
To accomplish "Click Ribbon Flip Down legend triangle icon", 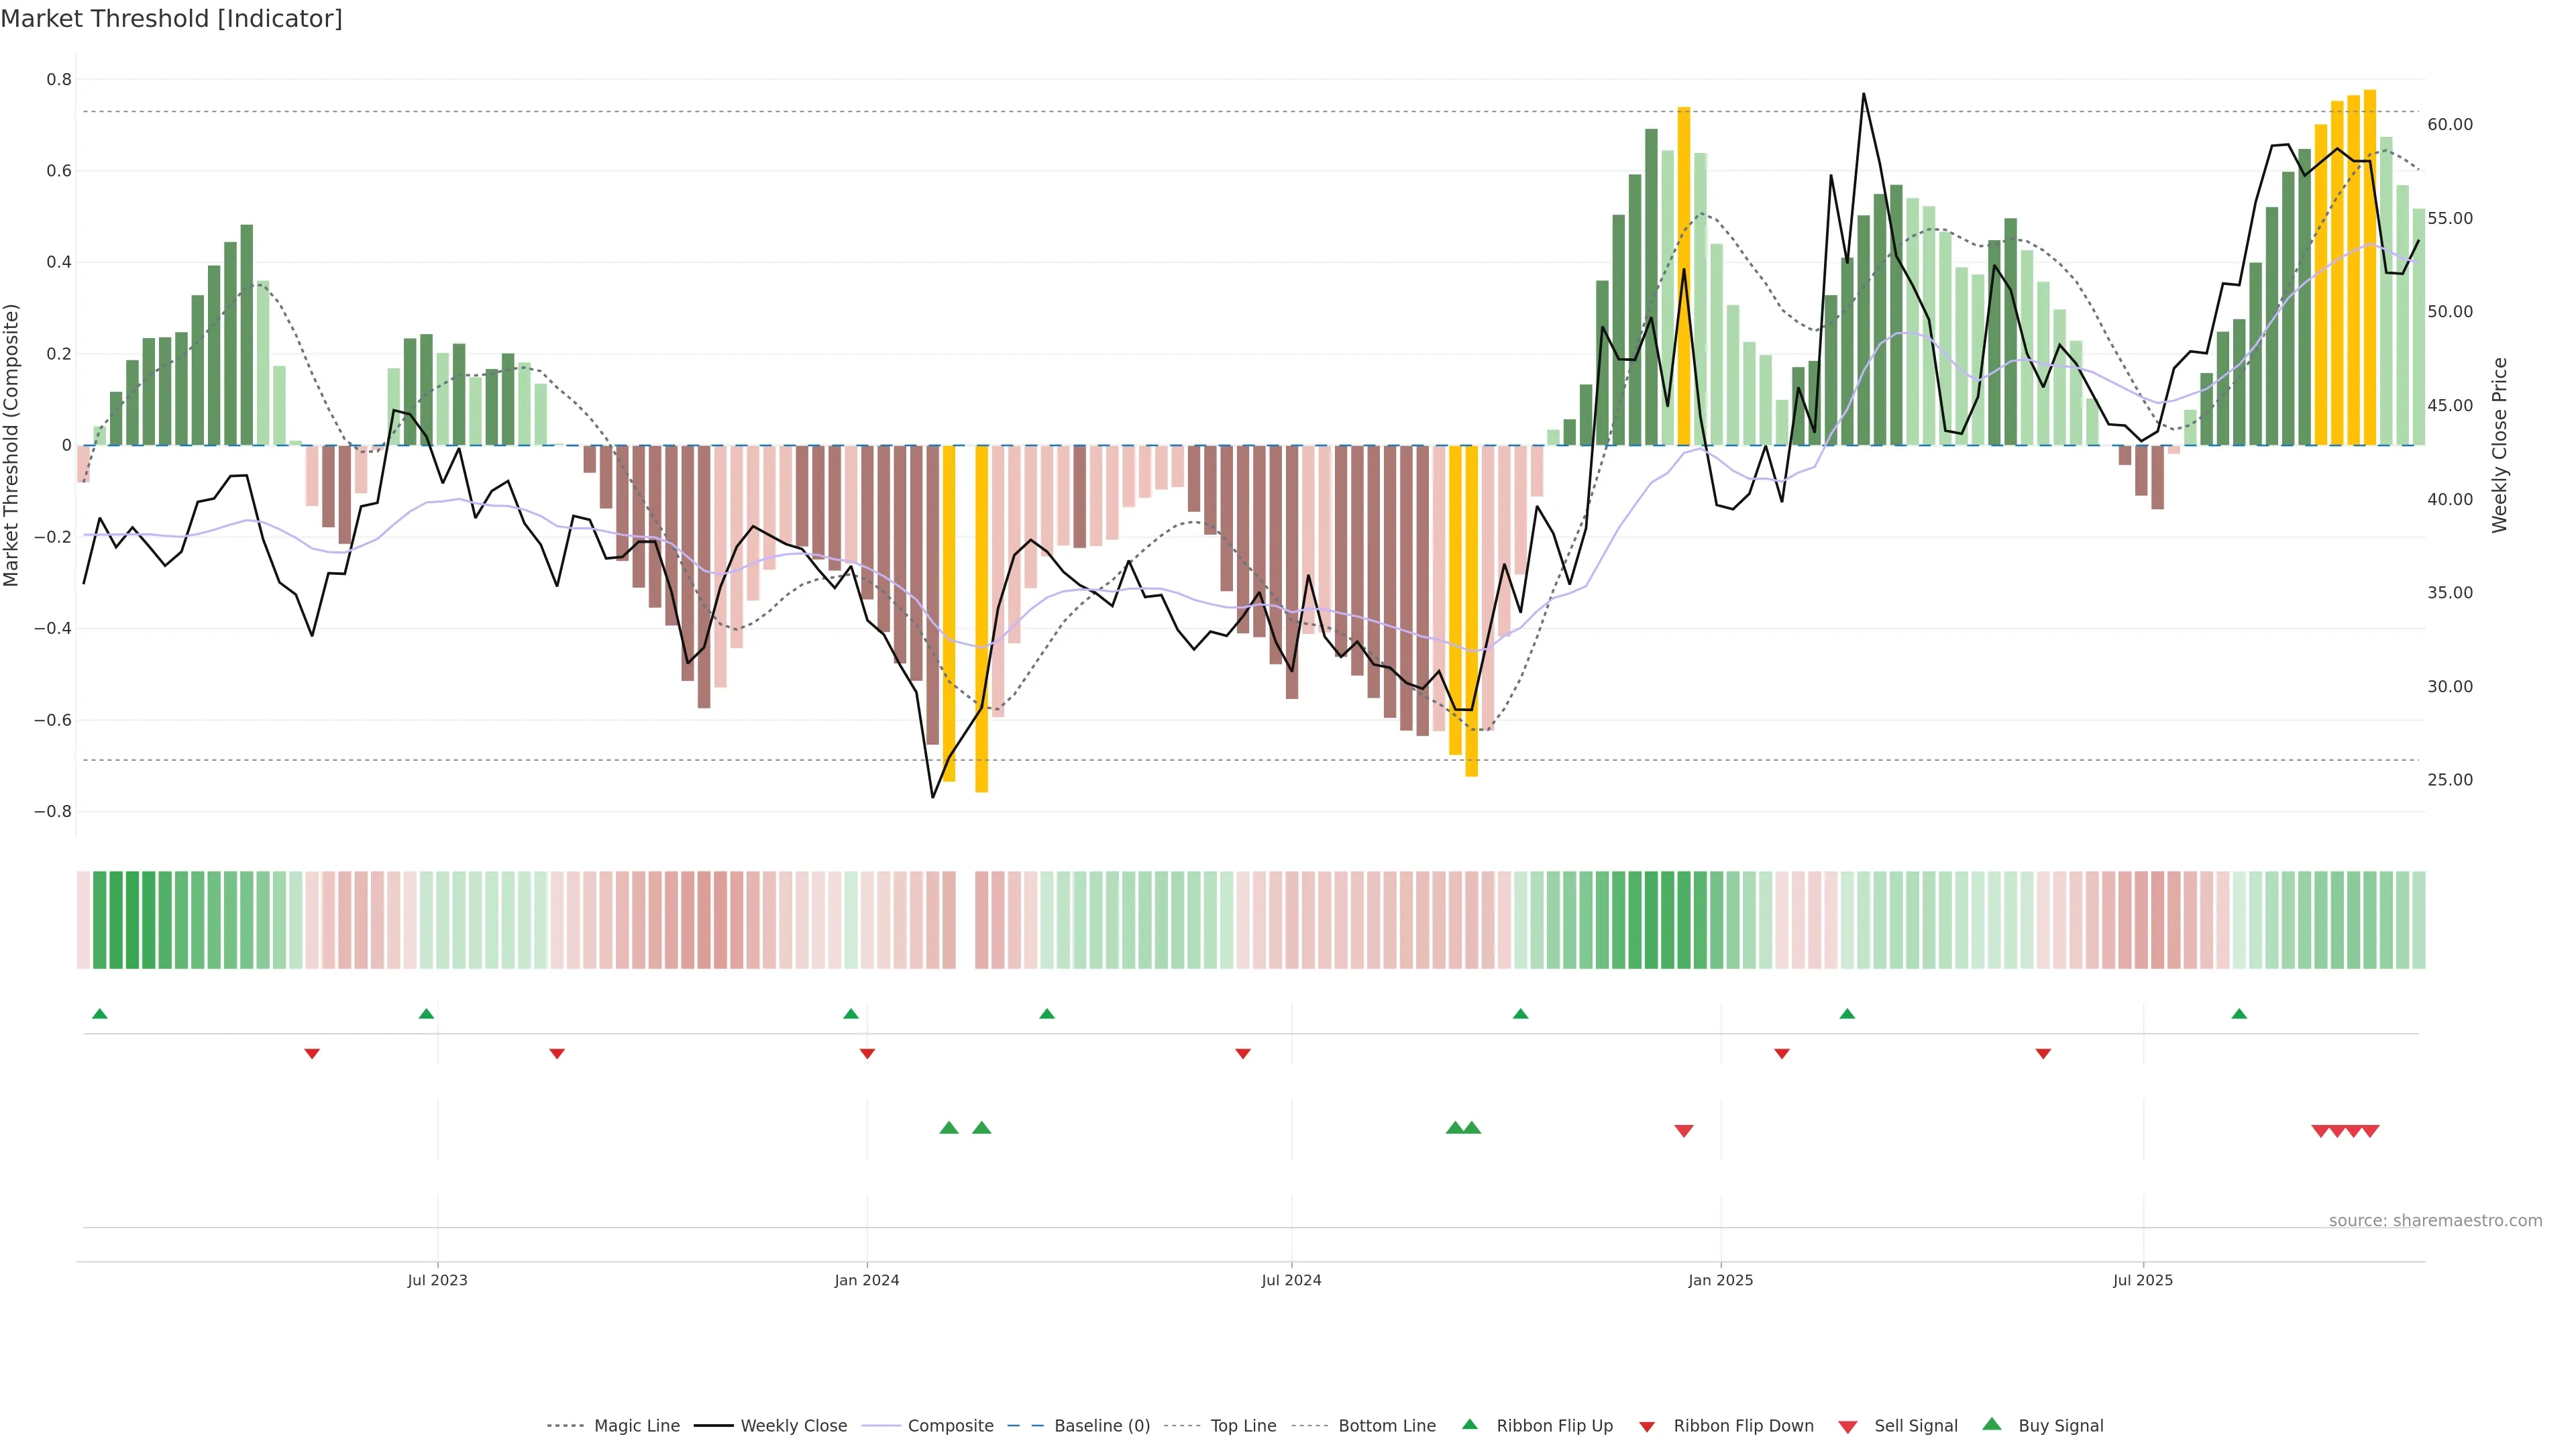I will (x=1647, y=1427).
